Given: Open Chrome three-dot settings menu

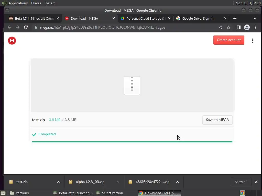Looking at the screenshot, I should click(255, 27).
